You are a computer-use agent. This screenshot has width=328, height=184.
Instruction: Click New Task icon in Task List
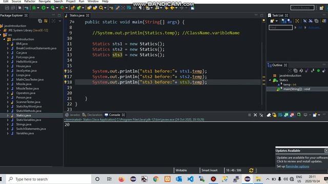(272, 21)
